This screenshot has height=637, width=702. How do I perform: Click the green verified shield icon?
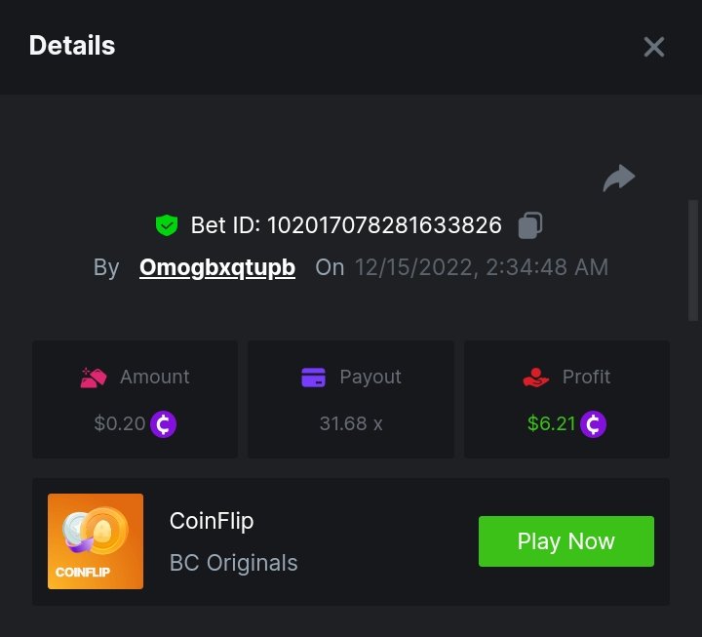tap(167, 226)
